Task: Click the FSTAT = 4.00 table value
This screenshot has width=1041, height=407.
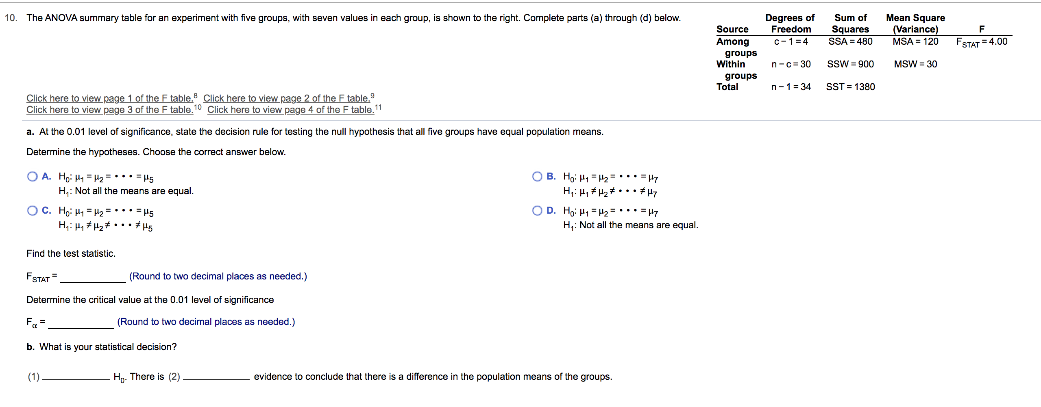Action: point(981,41)
